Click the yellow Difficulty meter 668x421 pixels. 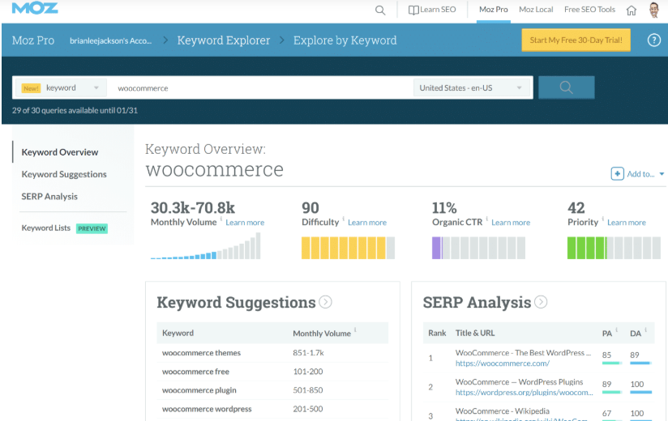pos(348,248)
